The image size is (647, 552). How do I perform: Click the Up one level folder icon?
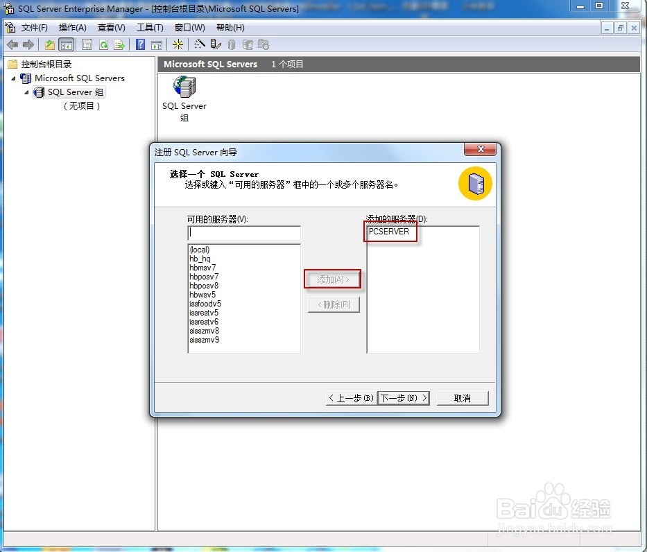(x=50, y=44)
